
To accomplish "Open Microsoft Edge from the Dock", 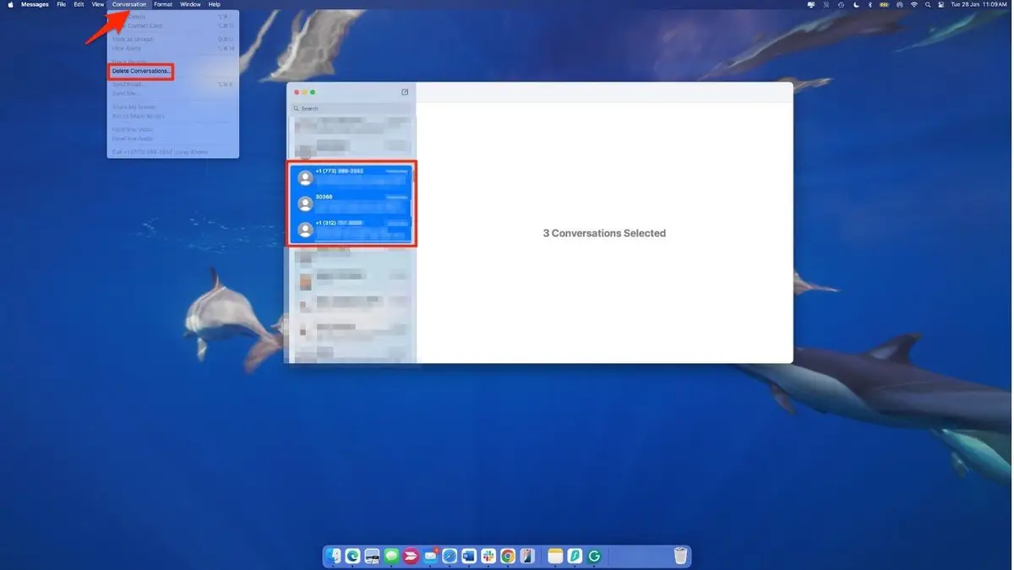I will point(352,556).
